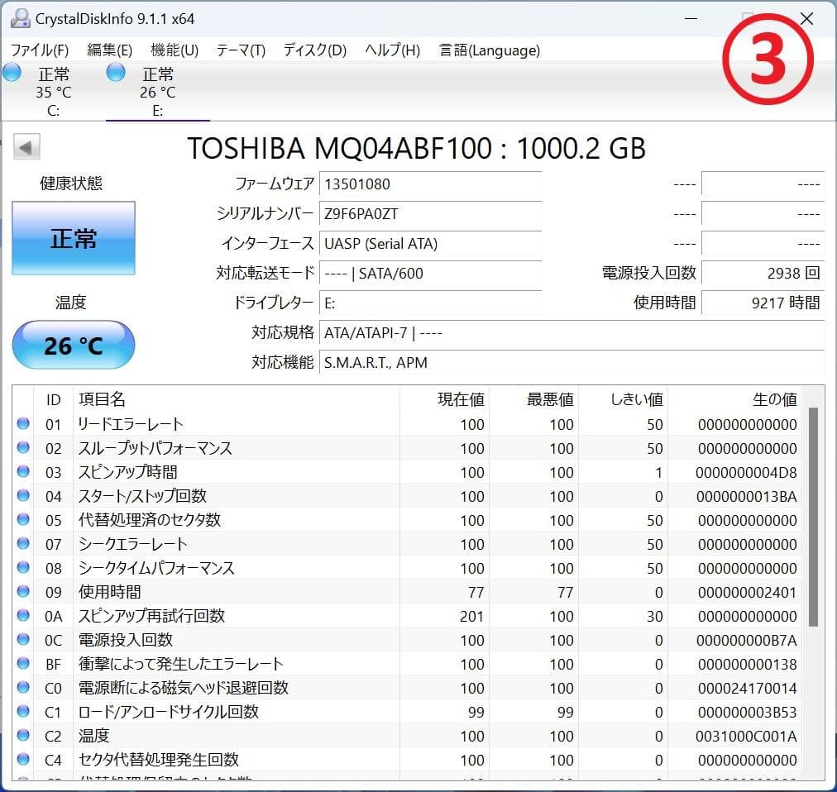Open the ファイル(F) menu
The height and width of the screenshot is (792, 837).
pyautogui.click(x=38, y=50)
